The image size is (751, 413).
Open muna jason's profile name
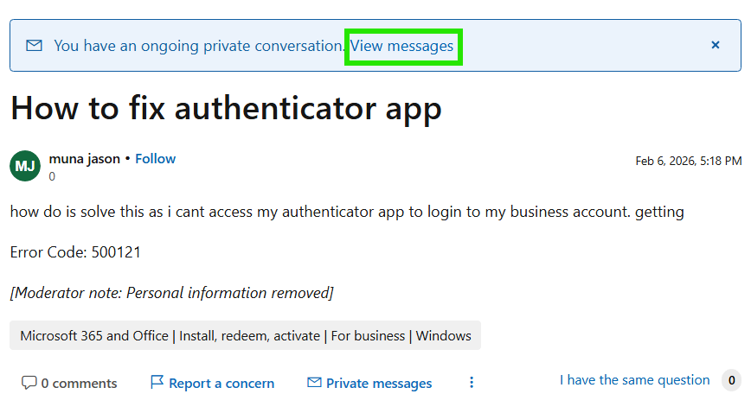[84, 158]
